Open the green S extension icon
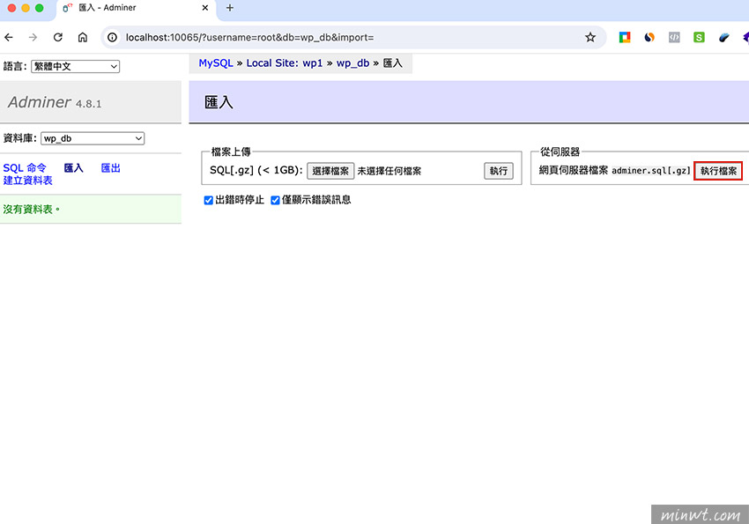The width and height of the screenshot is (749, 524). (699, 37)
